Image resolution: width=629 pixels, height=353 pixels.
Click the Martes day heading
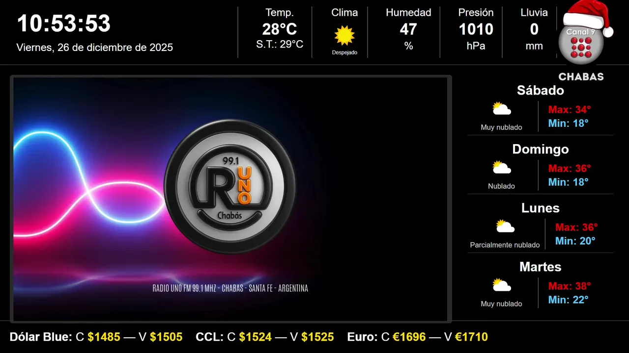click(x=541, y=267)
